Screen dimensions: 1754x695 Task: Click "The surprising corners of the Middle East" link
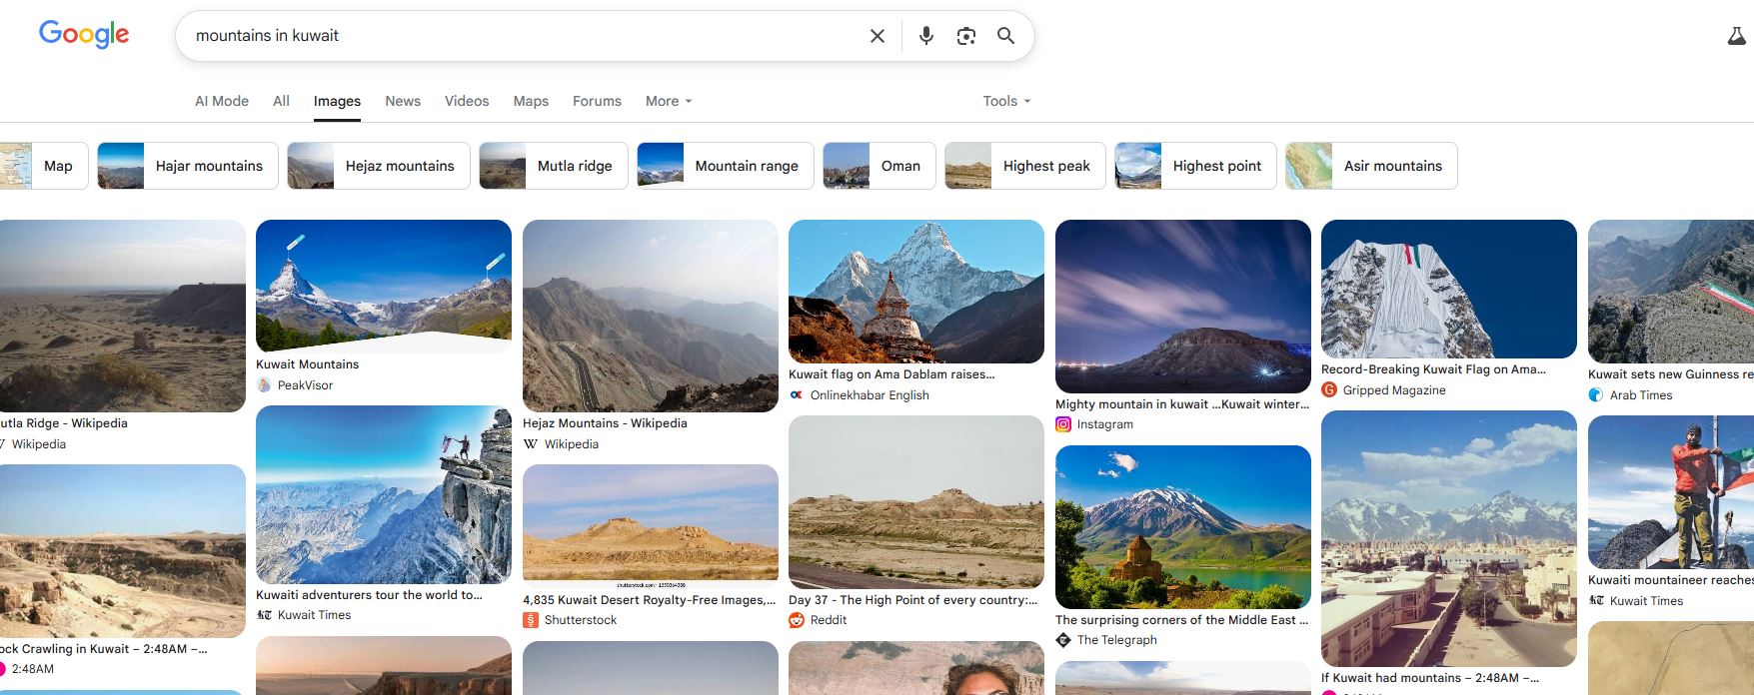click(1182, 619)
